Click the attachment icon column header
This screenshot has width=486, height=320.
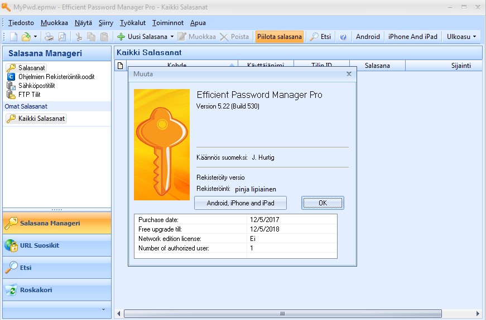click(121, 66)
